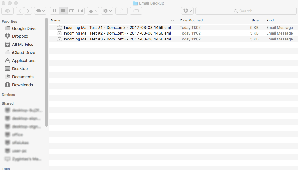Image resolution: width=298 pixels, height=170 pixels.
Task: Open the path list dropdown button
Action: [40, 11]
